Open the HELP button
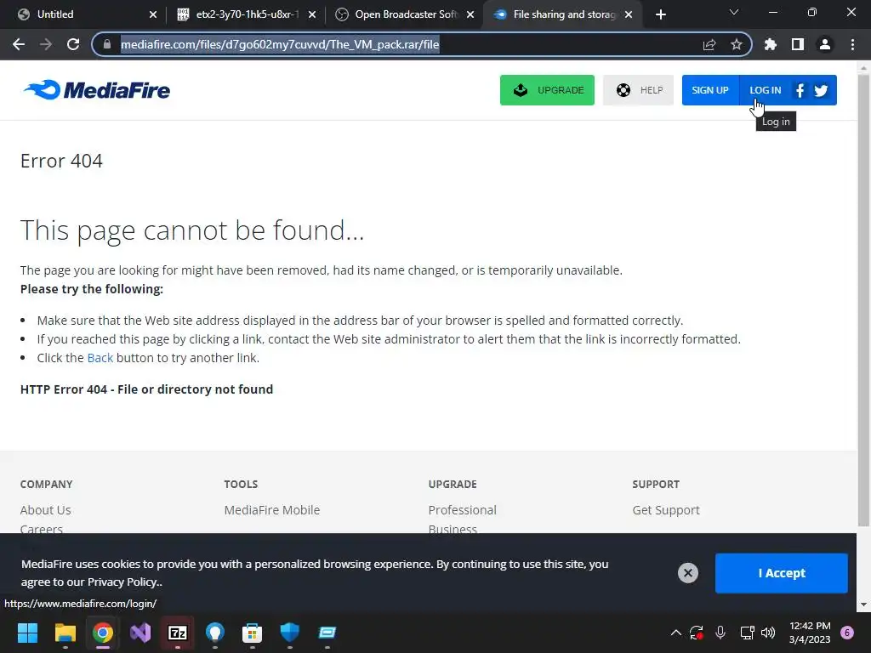Image resolution: width=871 pixels, height=653 pixels. [x=638, y=90]
